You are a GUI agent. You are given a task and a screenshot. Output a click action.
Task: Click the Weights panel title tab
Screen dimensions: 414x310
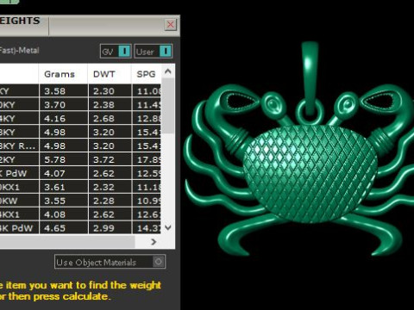24,25
